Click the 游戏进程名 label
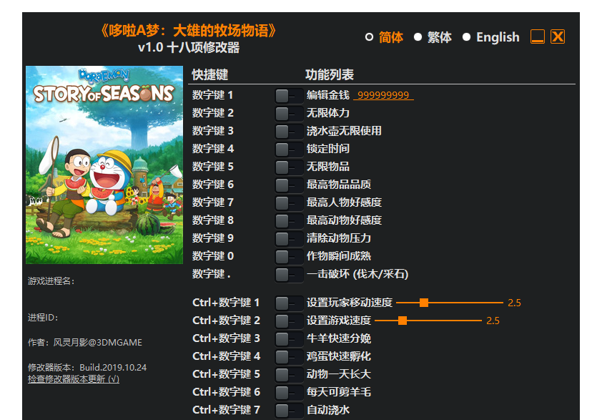597x420 pixels. tap(51, 281)
